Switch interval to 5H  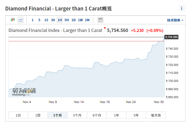click(67, 20)
